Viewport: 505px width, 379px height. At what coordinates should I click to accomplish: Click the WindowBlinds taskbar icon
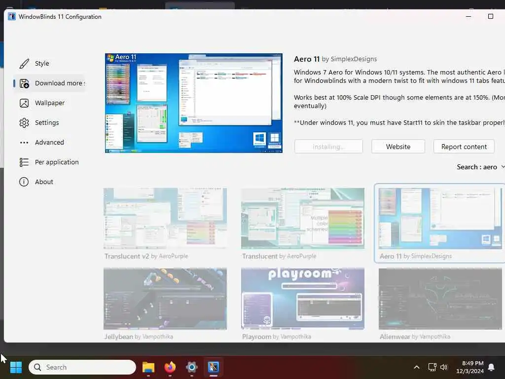pos(213,367)
